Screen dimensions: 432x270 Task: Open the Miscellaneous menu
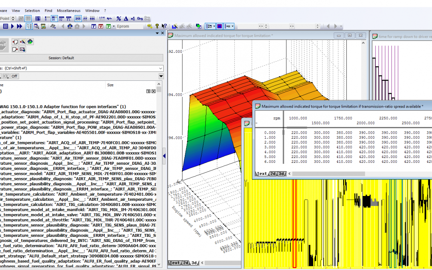(x=69, y=10)
